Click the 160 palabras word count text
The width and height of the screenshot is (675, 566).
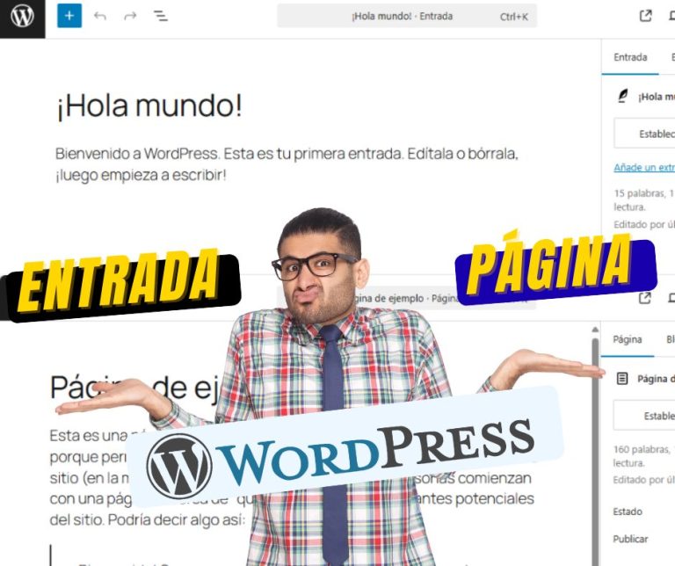pos(644,456)
